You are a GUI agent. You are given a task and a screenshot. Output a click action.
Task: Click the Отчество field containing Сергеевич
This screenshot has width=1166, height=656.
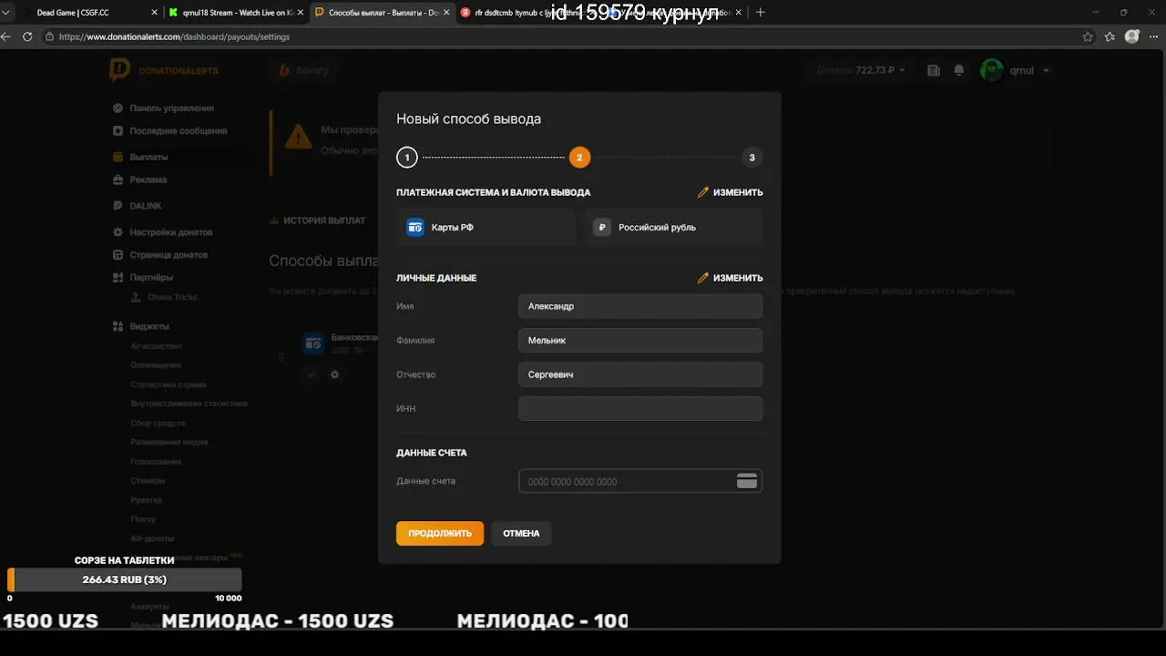(640, 374)
